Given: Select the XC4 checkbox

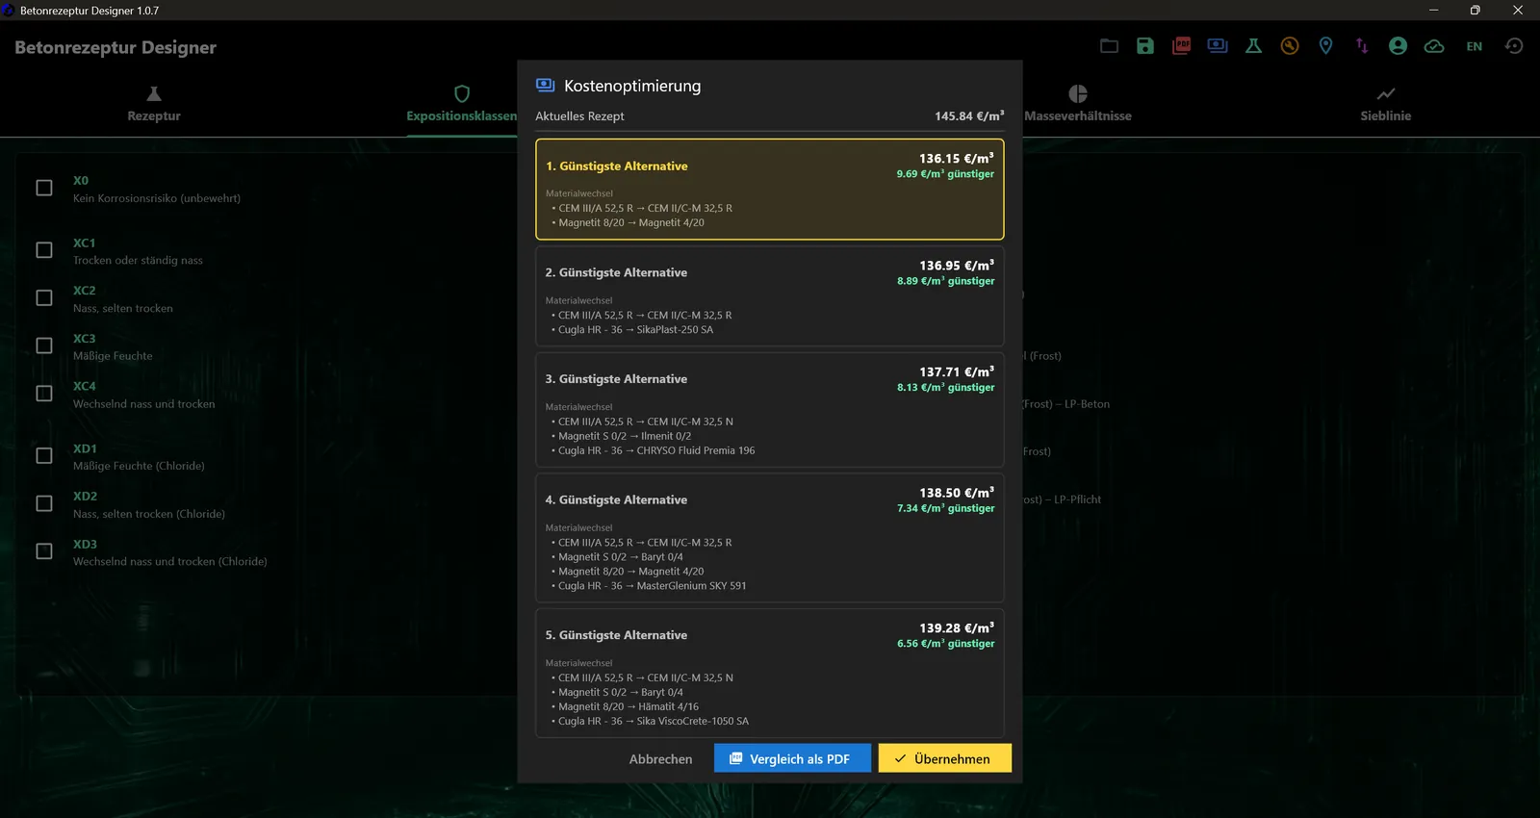Looking at the screenshot, I should [44, 394].
